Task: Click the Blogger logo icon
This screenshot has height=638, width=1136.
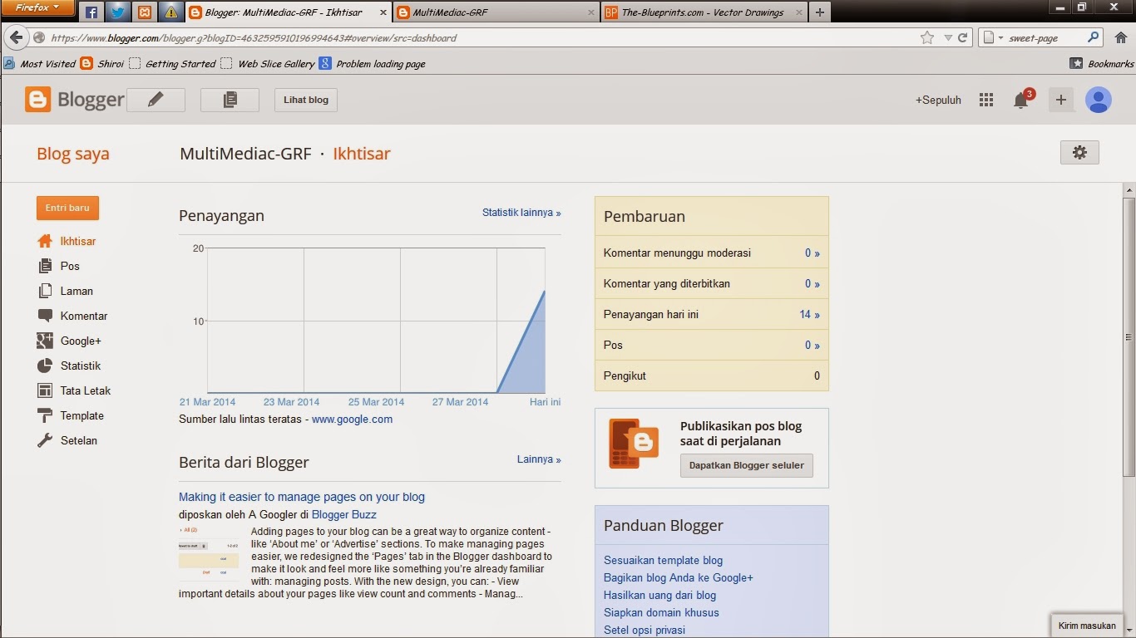Action: (x=37, y=100)
